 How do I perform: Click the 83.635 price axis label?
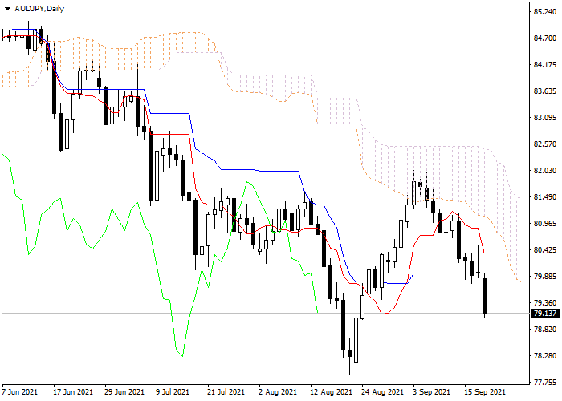(545, 91)
